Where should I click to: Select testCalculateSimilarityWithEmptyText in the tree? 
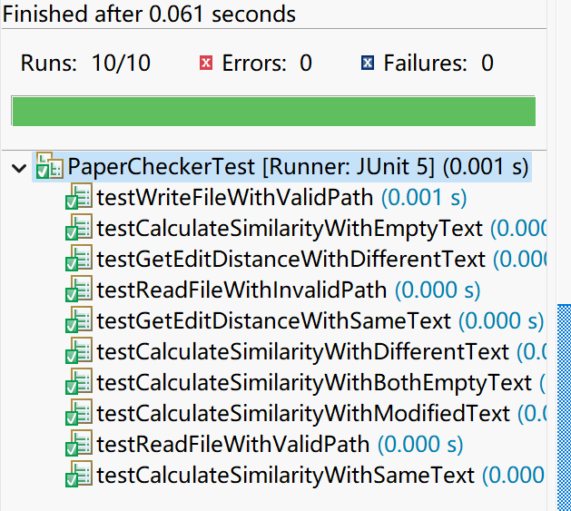(290, 229)
